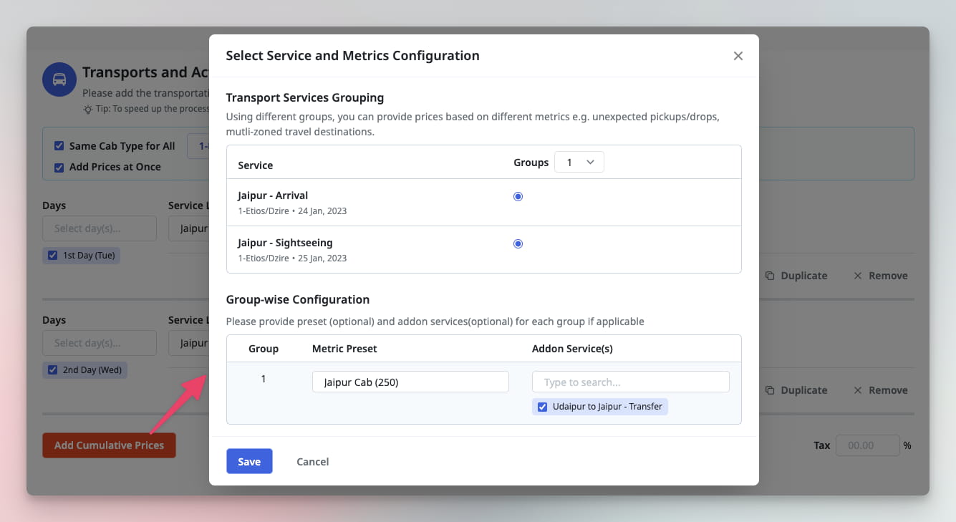Open the "Select day(s)" picker
956x522 pixels.
tap(100, 228)
